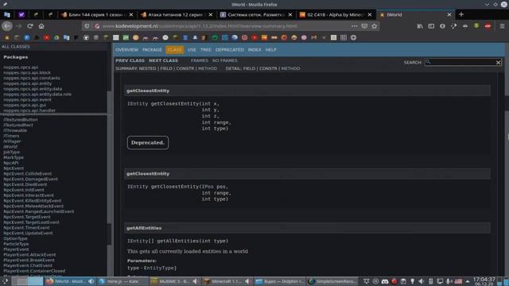
Task: Open the OVERVIEW navigation link
Action: pos(127,49)
